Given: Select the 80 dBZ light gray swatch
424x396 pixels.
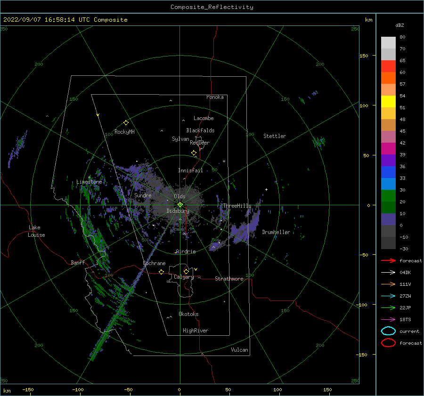Looking at the screenshot, I should click(388, 42).
